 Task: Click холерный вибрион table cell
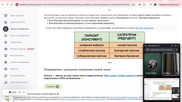(x=92, y=45)
